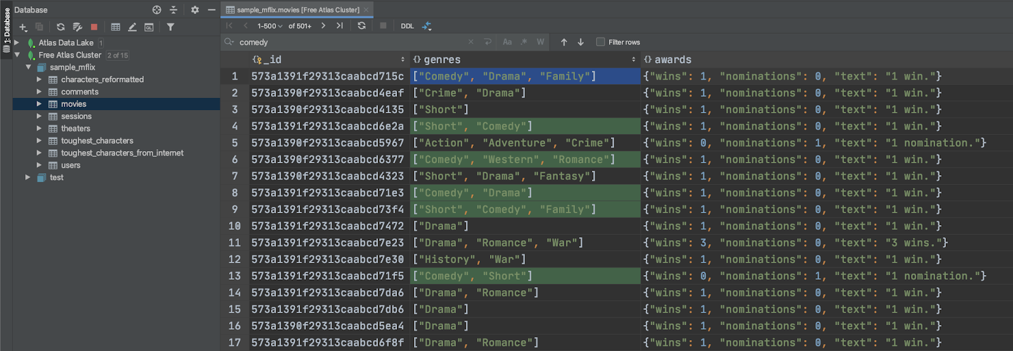
Task: Click the filter funnel icon in Database toolbar
Action: coord(170,27)
